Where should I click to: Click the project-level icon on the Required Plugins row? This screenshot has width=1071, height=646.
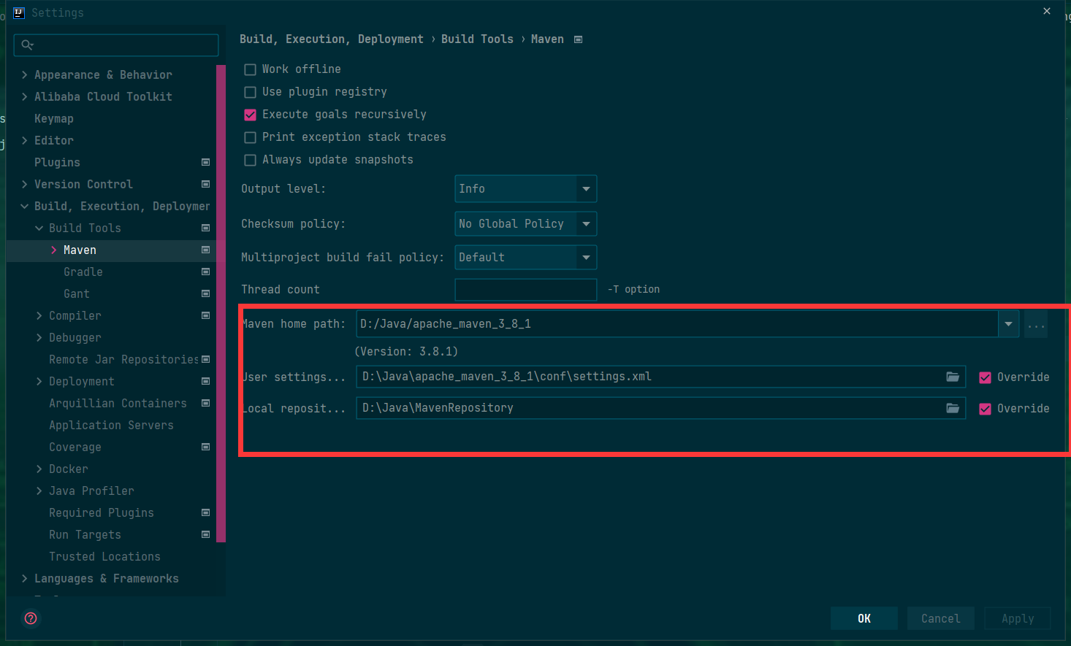(x=205, y=512)
